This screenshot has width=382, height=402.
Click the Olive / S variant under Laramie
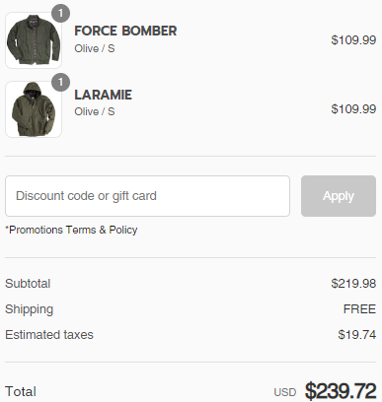point(95,111)
